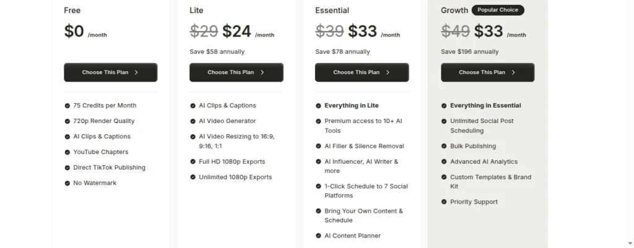This screenshot has height=248, width=634.
Task: Click the arrow icon in Free plan button
Action: pyautogui.click(x=136, y=73)
